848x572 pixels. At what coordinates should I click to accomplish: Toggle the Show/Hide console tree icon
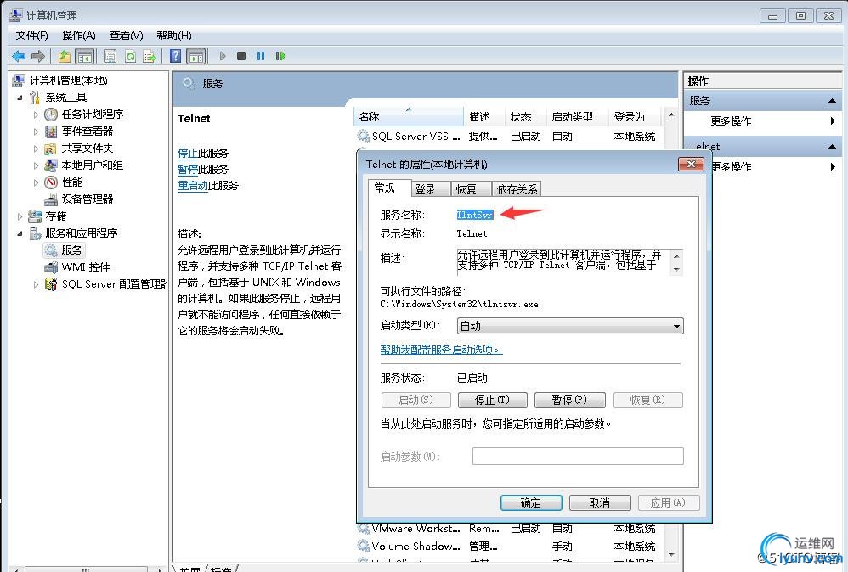click(x=84, y=56)
